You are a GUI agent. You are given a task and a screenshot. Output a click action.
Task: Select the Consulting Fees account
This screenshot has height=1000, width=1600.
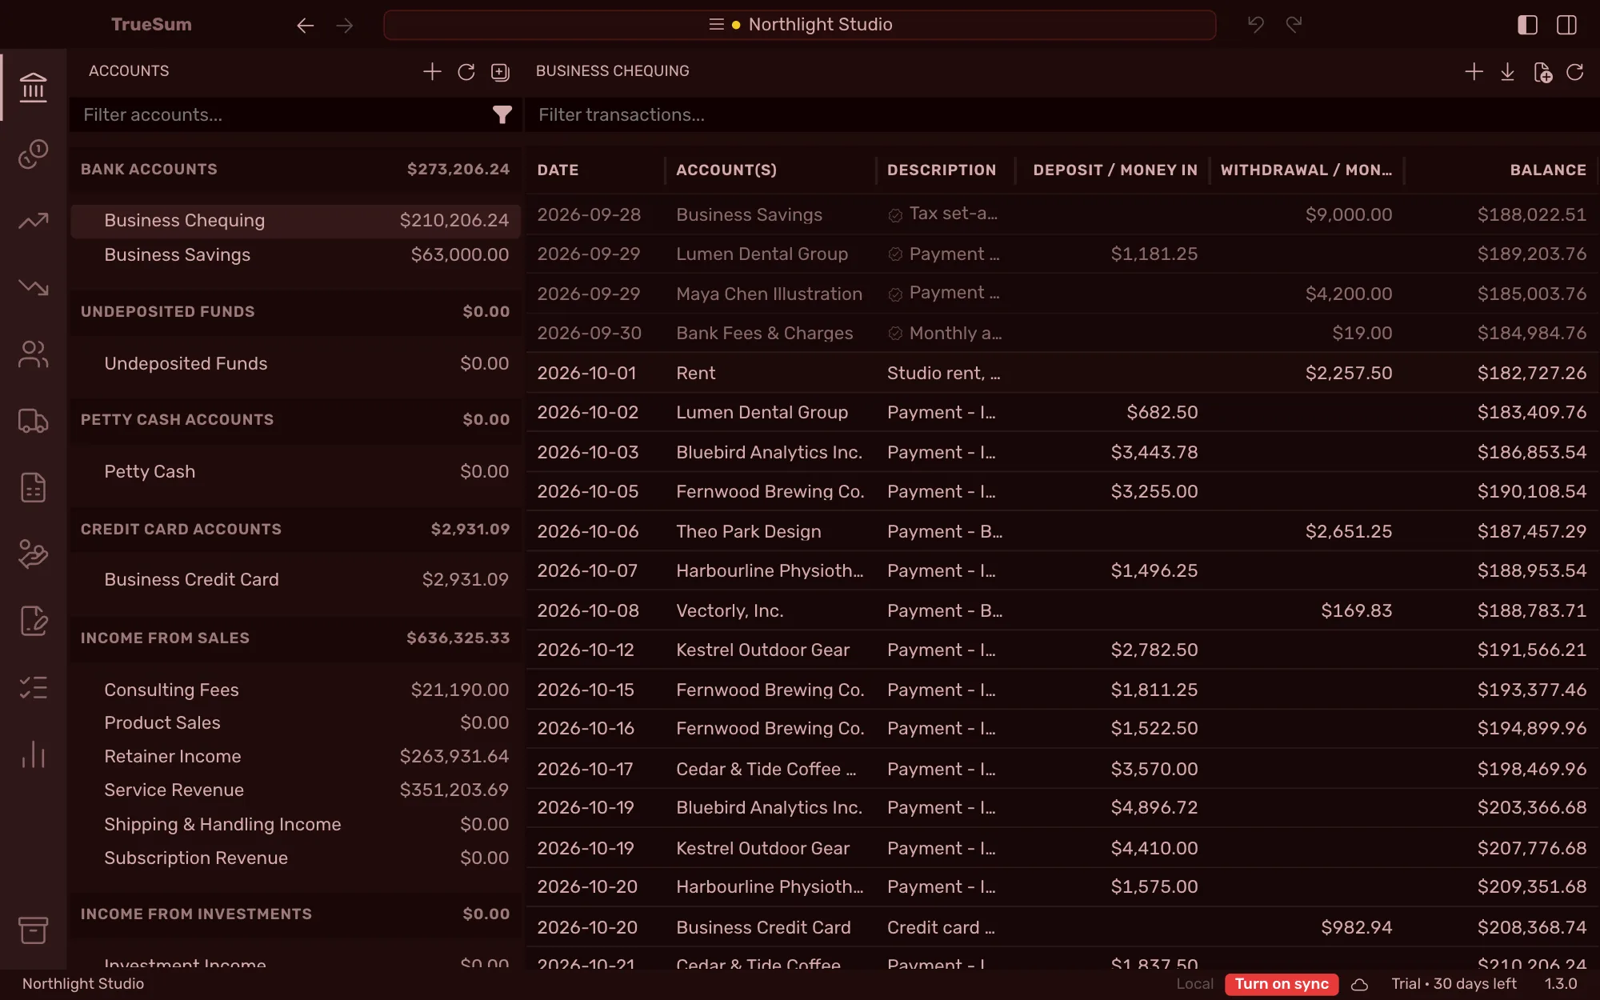pos(295,690)
